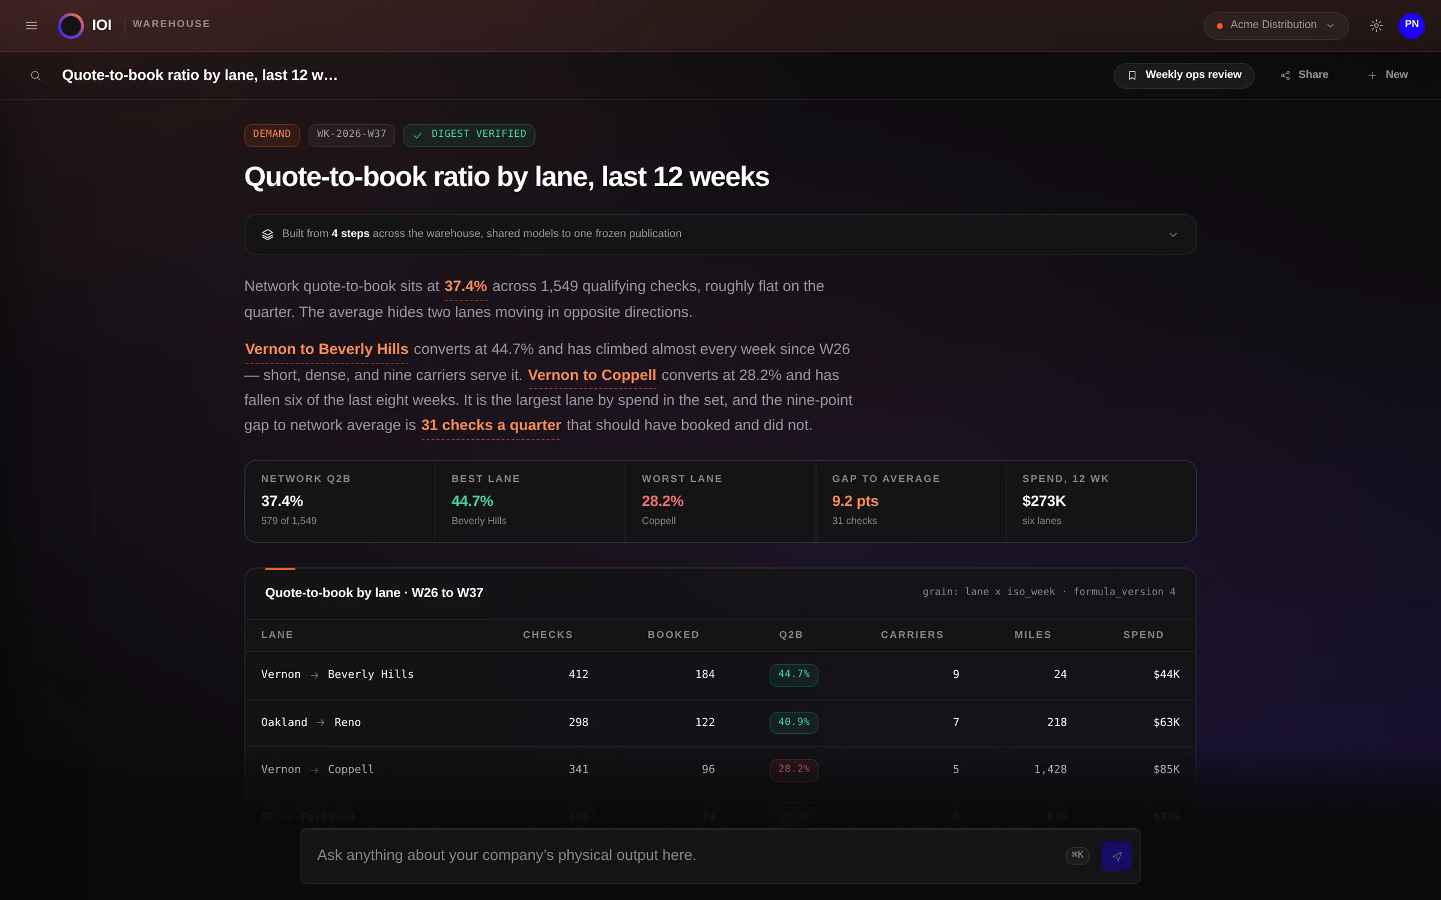The image size is (1441, 900).
Task: Sort table by BOOKED column header
Action: point(674,635)
